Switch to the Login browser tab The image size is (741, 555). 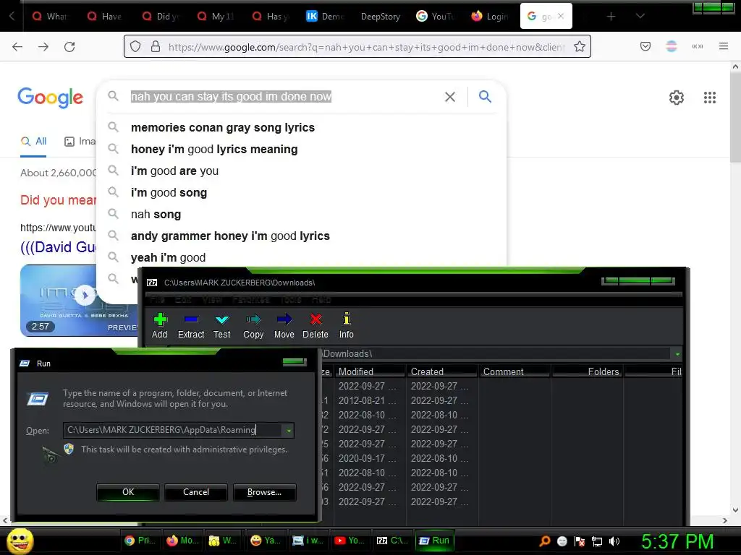click(x=490, y=17)
